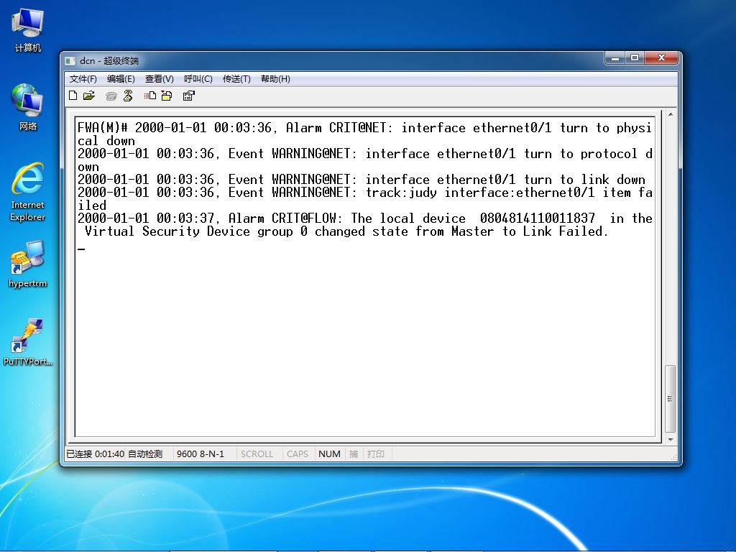This screenshot has width=736, height=552.
Task: Open the 查看(V) menu
Action: pyautogui.click(x=159, y=79)
